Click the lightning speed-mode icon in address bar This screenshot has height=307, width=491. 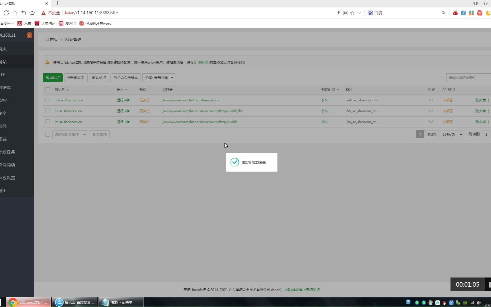click(x=338, y=13)
